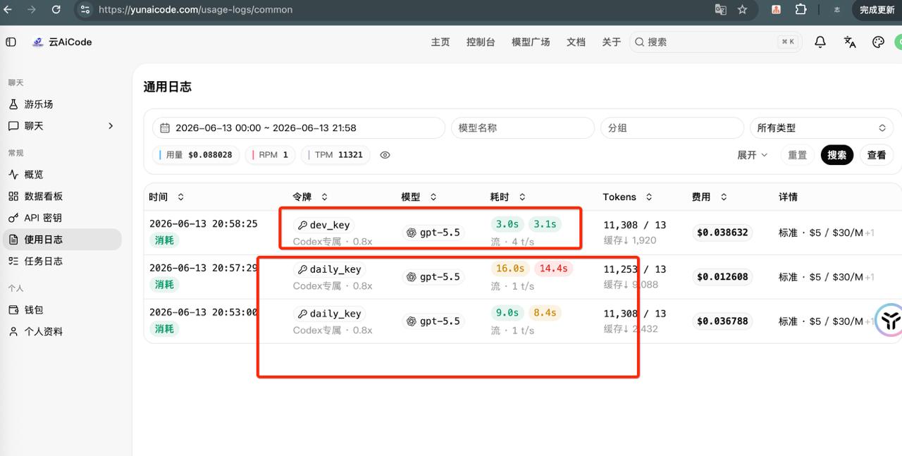Screen dimensions: 902x456
Task: Click the 重置 button
Action: (798, 155)
